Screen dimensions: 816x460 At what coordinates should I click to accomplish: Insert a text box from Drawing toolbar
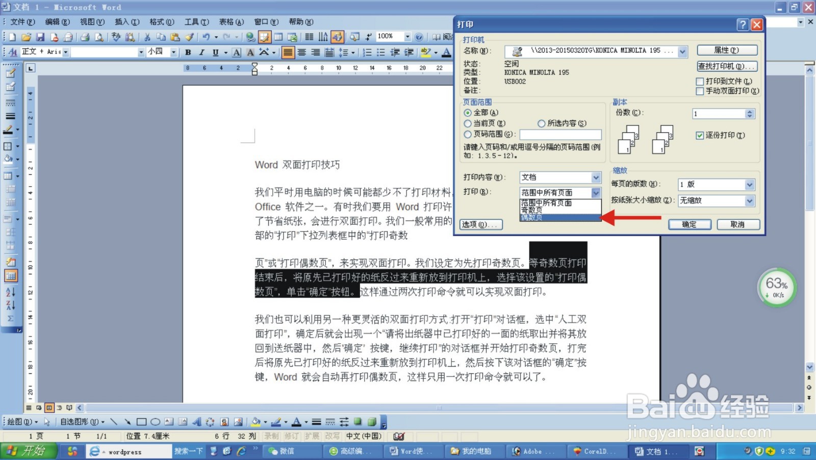click(x=169, y=422)
